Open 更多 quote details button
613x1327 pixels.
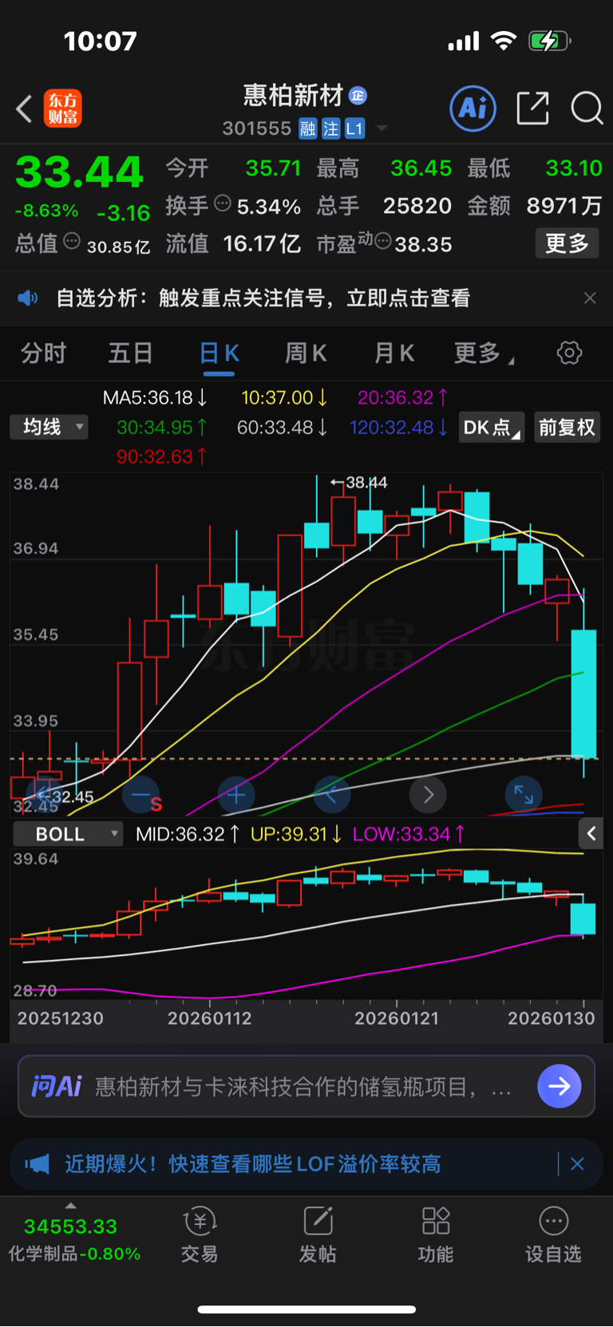pyautogui.click(x=567, y=243)
